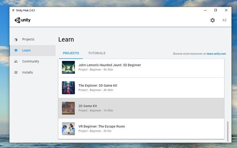The width and height of the screenshot is (237, 148).
Task: Select VR Beginner: The Escape Room title
Action: tap(101, 126)
